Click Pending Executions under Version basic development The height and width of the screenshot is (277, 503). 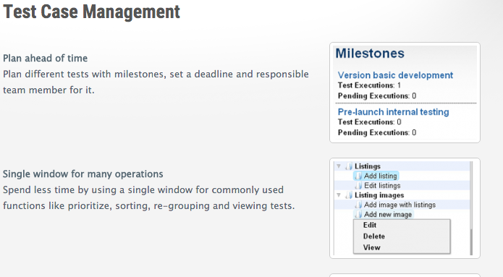click(377, 96)
